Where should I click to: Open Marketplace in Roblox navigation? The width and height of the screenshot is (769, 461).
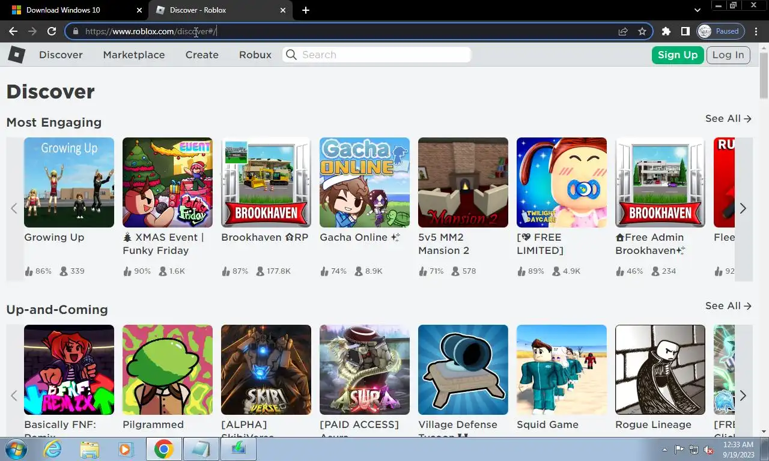click(134, 55)
